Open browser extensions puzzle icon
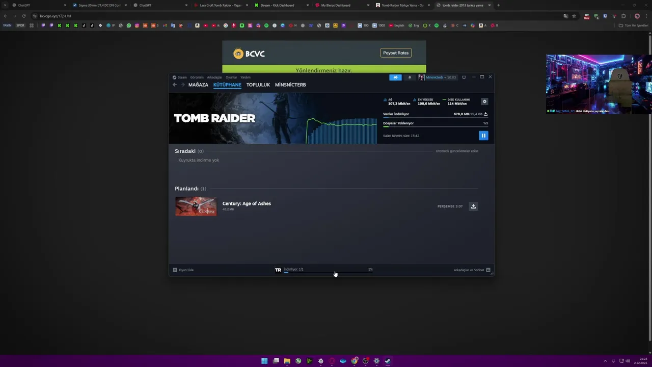The width and height of the screenshot is (652, 367). click(623, 16)
